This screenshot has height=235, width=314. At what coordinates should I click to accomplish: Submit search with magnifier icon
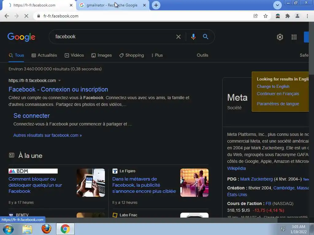tap(205, 37)
